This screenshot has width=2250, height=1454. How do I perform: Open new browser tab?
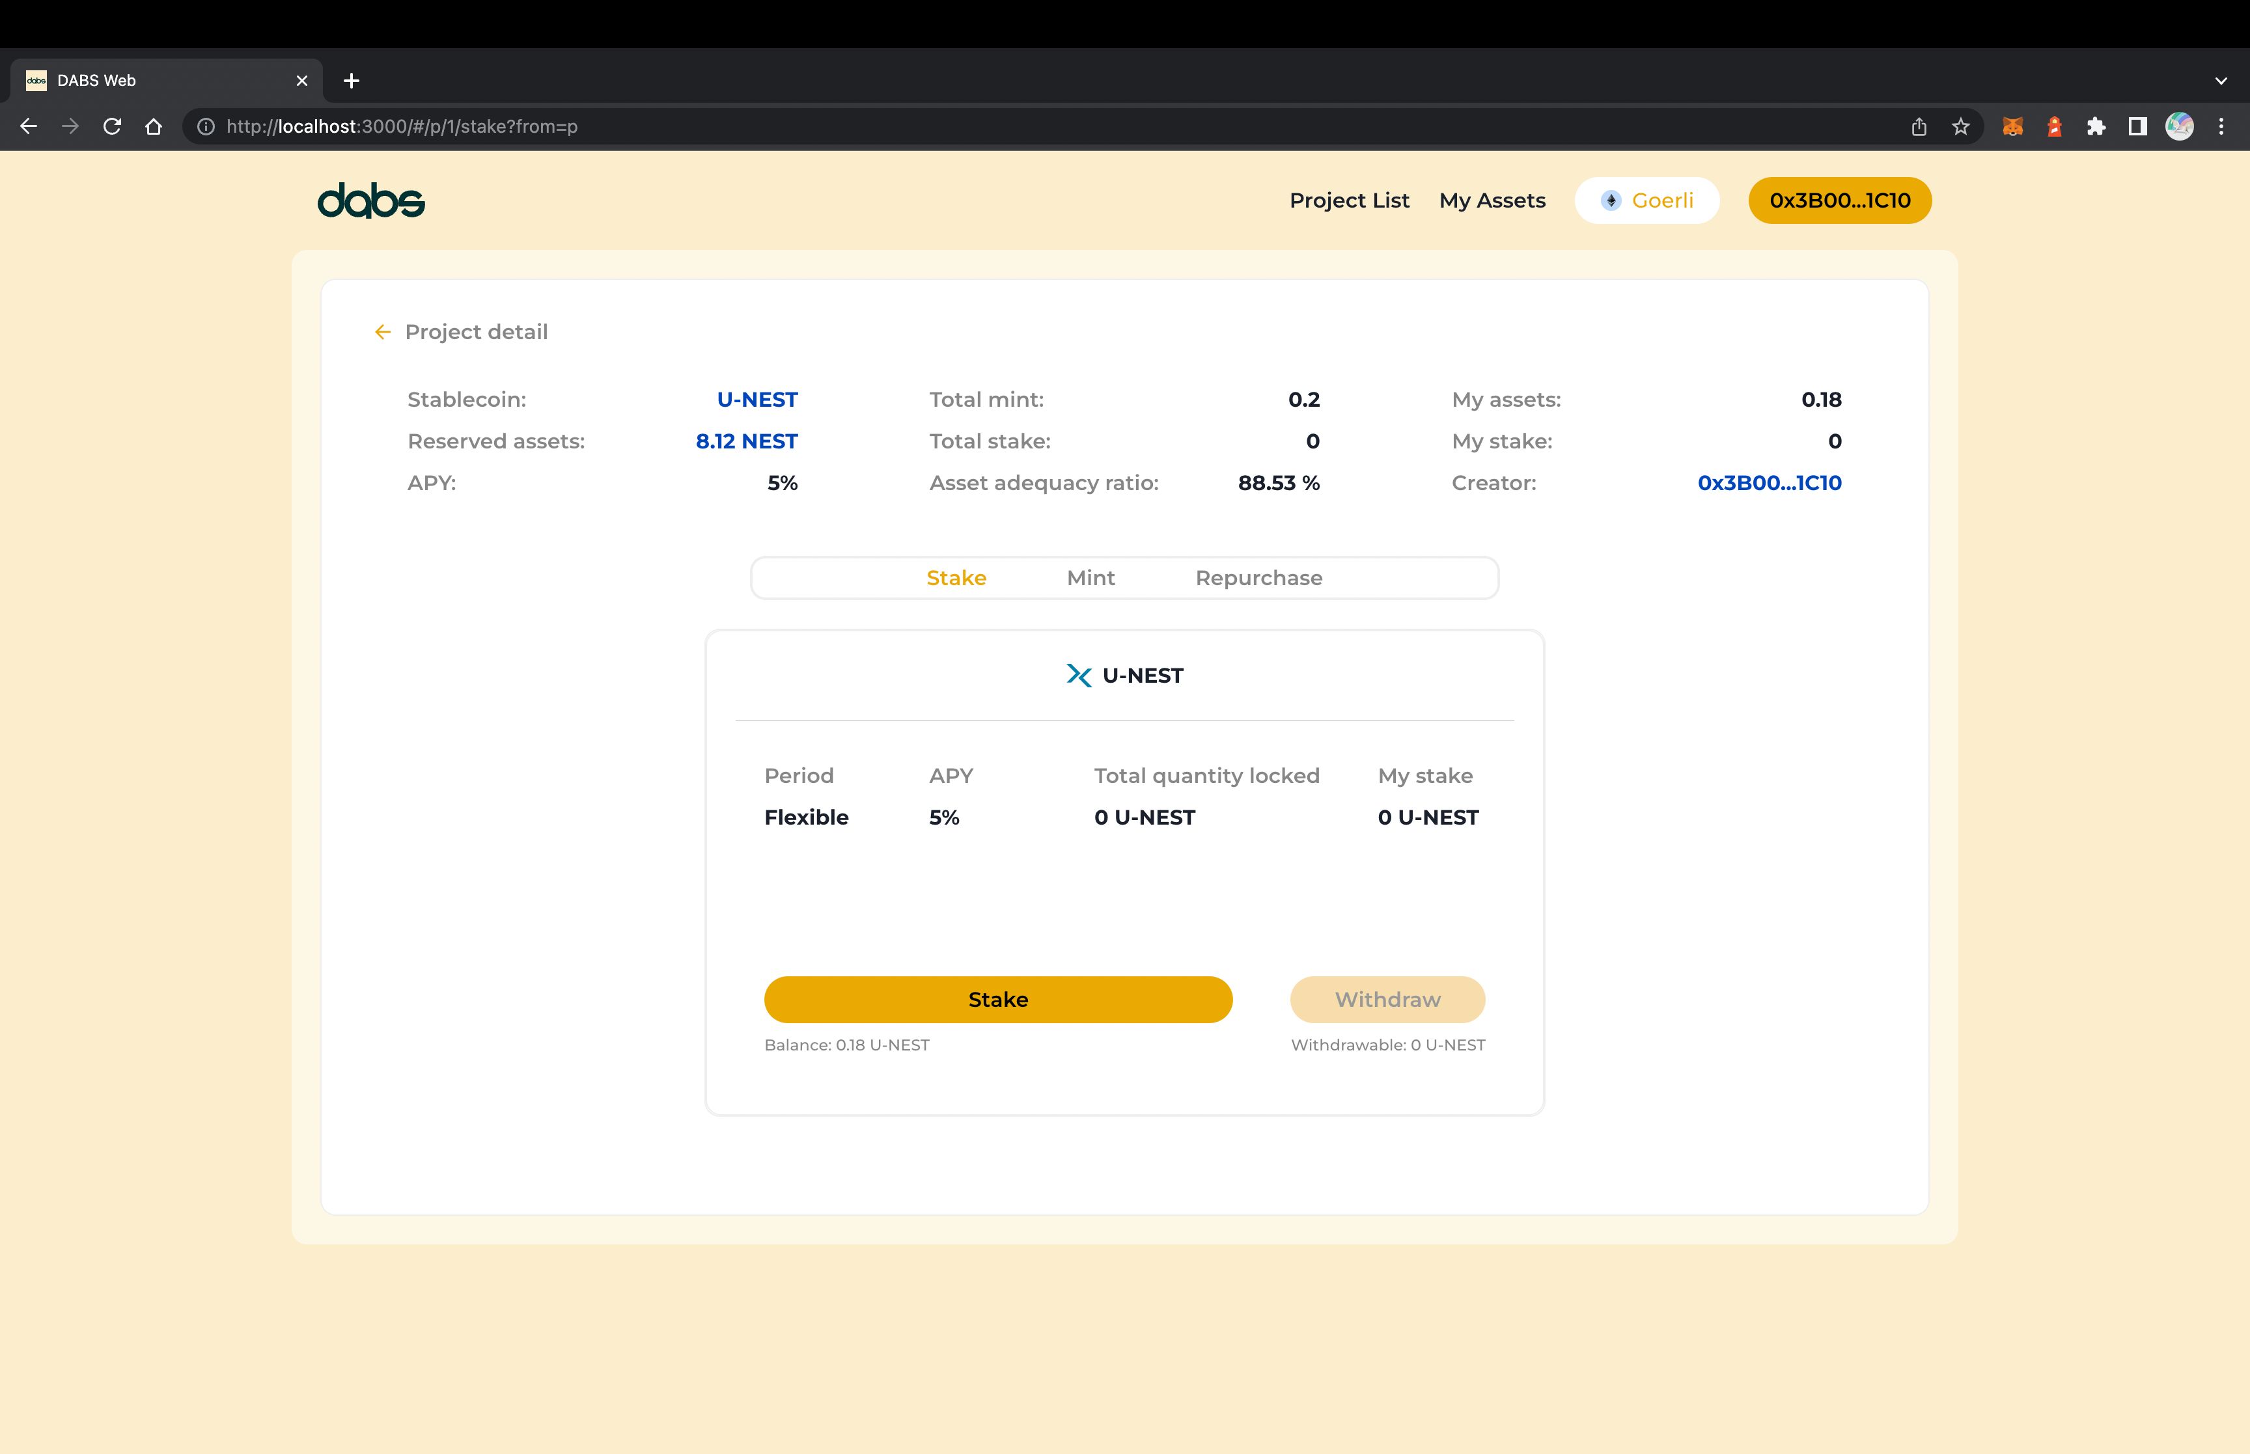coord(352,81)
